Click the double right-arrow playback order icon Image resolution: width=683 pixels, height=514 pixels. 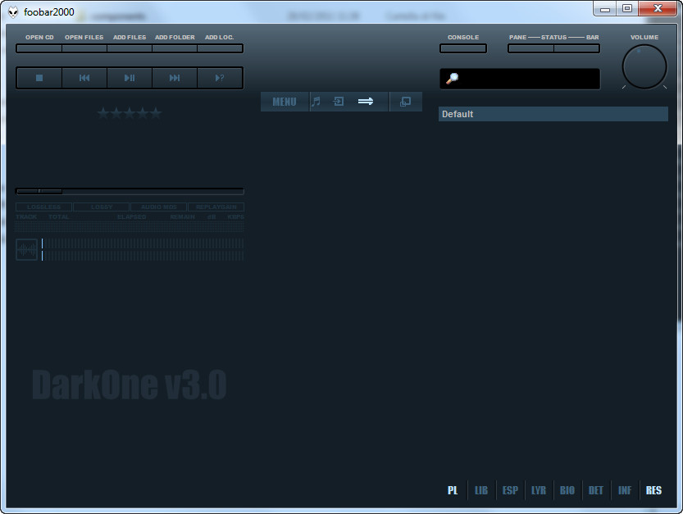pos(366,102)
